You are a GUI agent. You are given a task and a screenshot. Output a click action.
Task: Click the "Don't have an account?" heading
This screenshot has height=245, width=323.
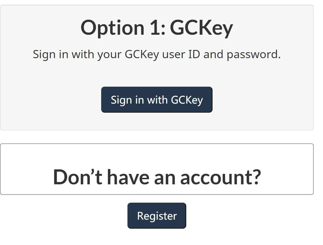tap(157, 177)
